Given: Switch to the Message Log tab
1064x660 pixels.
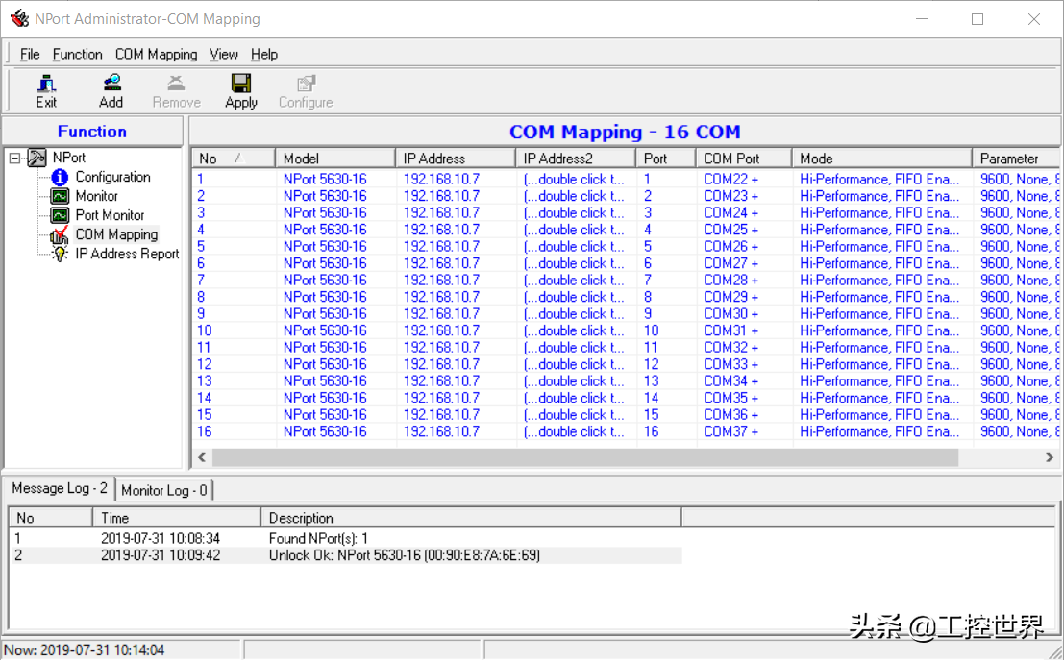Looking at the screenshot, I should pos(60,489).
